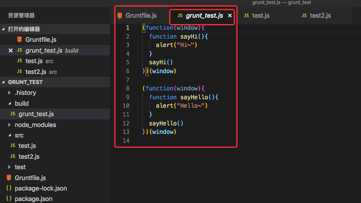This screenshot has height=203, width=361.
Task: Click JS icon of test2.js in src folder
Action: (13, 156)
